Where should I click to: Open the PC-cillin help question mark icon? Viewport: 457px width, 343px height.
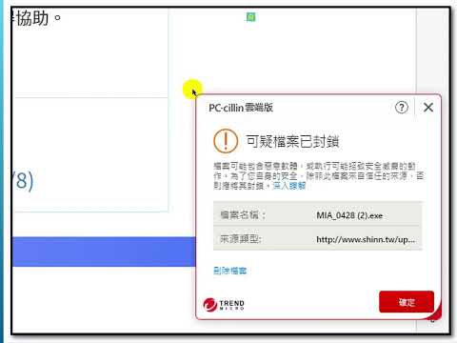point(402,108)
